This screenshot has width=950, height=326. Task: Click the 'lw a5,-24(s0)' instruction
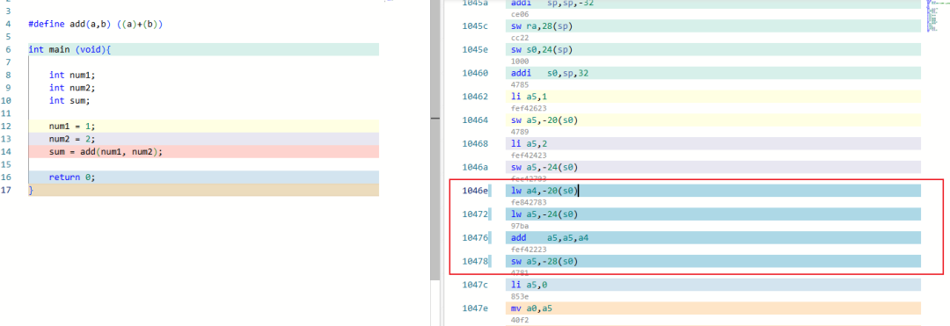coord(713,214)
